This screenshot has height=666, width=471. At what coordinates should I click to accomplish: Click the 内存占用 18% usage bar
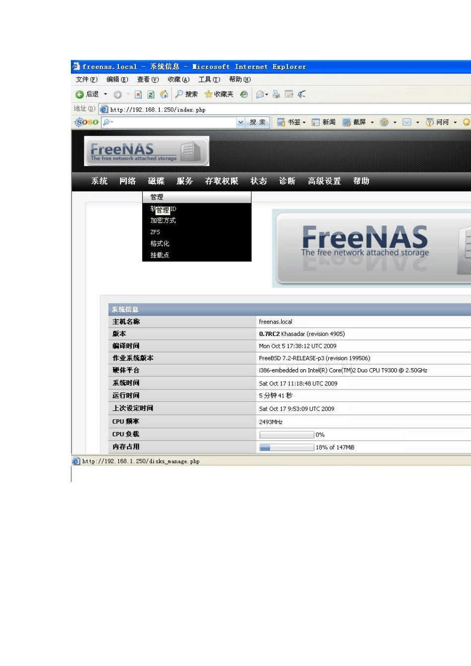point(287,447)
